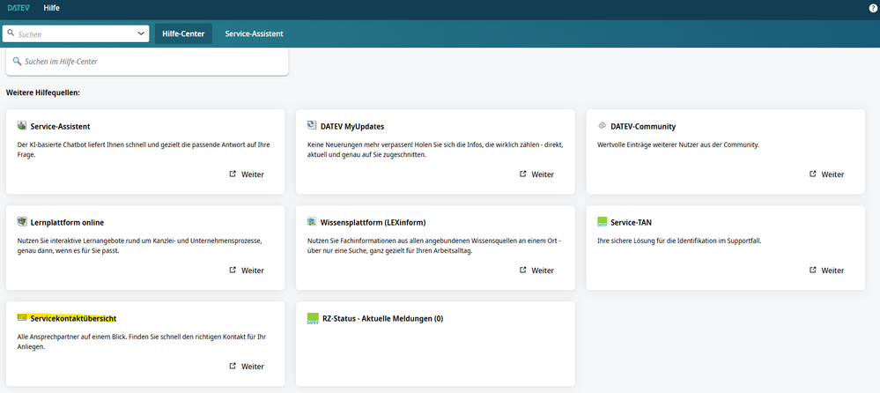The width and height of the screenshot is (880, 393).
Task: Click the Fachinformationen description text
Action: click(434, 245)
